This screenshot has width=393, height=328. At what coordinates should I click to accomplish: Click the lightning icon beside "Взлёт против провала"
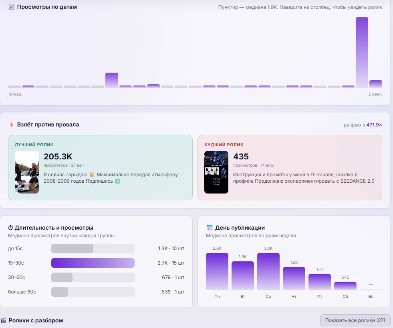12,124
